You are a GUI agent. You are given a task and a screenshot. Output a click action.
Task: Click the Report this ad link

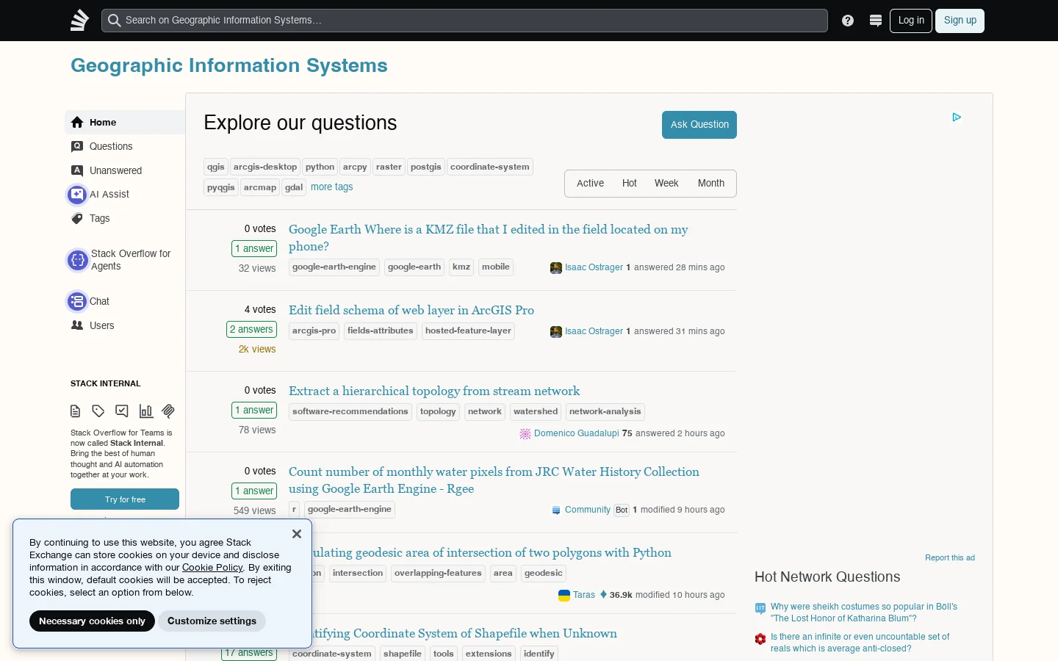click(x=950, y=558)
